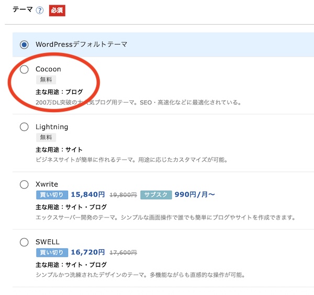This screenshot has height=295, width=314.
Task: Click the テーマ section heading
Action: pyautogui.click(x=23, y=9)
